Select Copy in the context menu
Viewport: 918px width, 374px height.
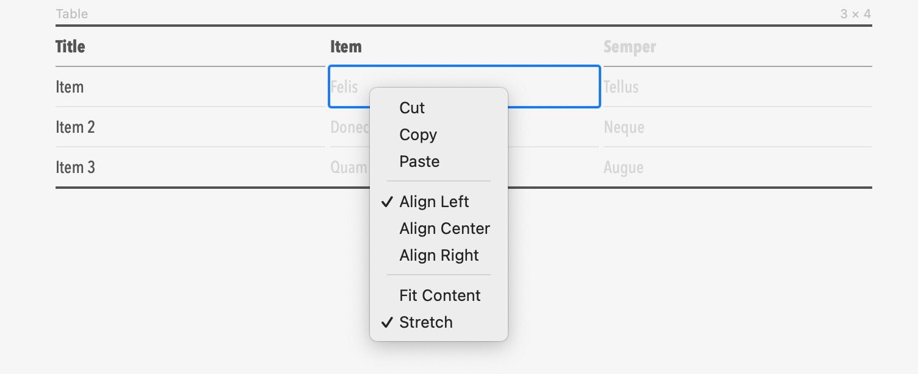pos(418,135)
